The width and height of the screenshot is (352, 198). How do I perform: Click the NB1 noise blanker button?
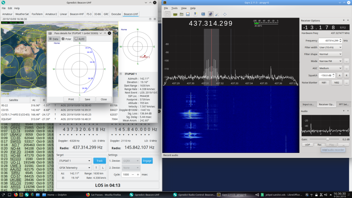[325, 82]
